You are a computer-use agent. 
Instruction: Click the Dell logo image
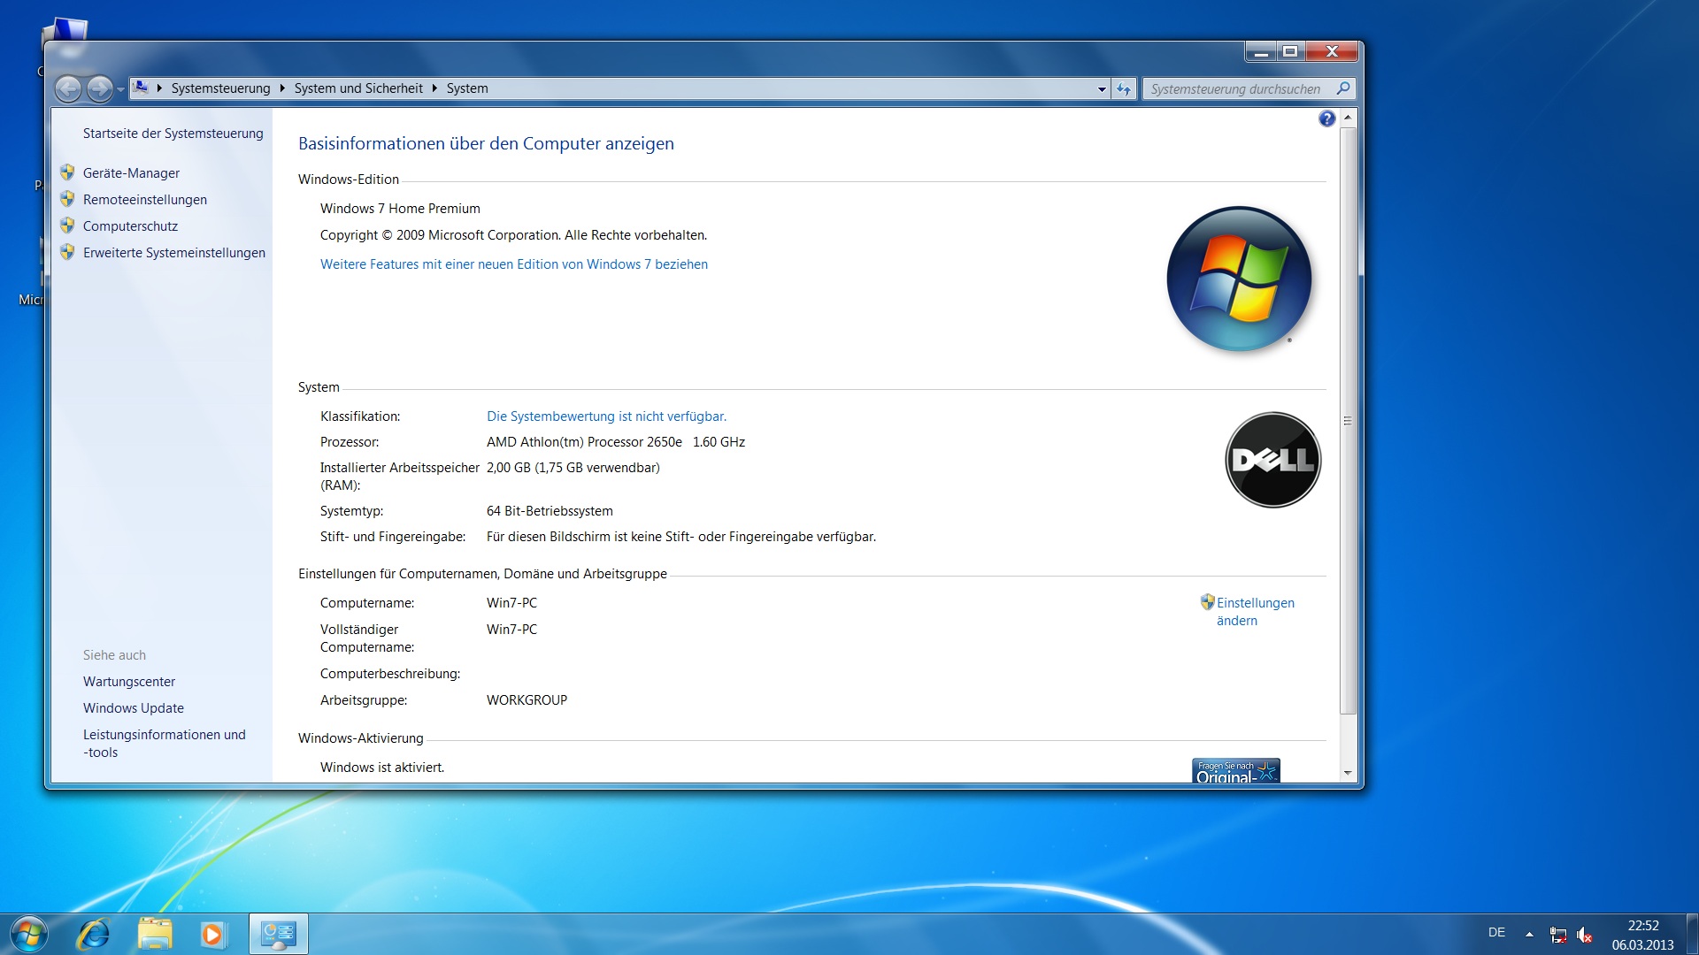pos(1272,460)
